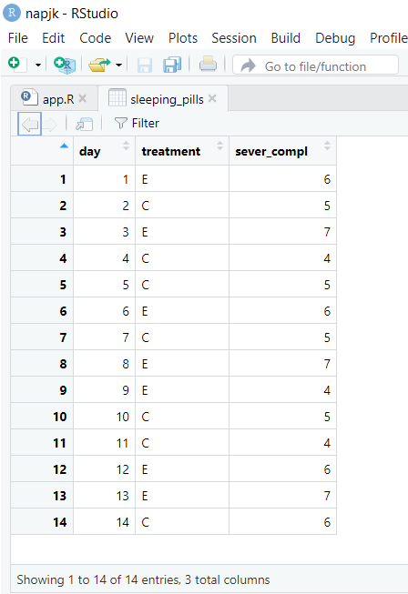The height and width of the screenshot is (594, 408).
Task: Open the Session menu
Action: tap(234, 38)
